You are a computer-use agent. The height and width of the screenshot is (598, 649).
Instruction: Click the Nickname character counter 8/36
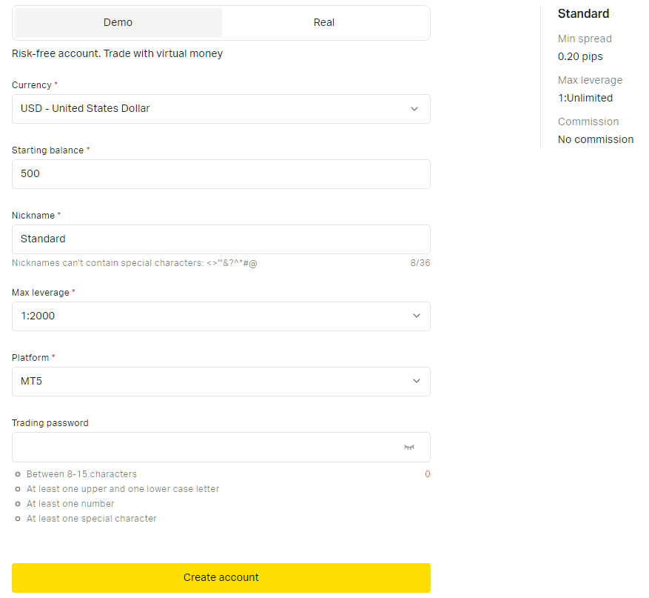[x=420, y=263]
